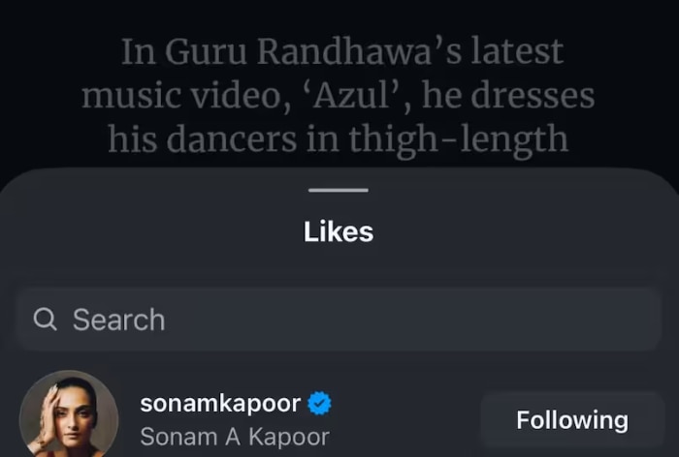
Task: Click the word 'latest' in the caption
Action: click(509, 52)
